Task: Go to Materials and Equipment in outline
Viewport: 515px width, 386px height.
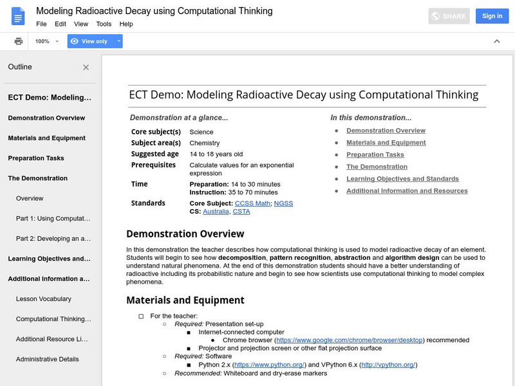Action: click(46, 138)
